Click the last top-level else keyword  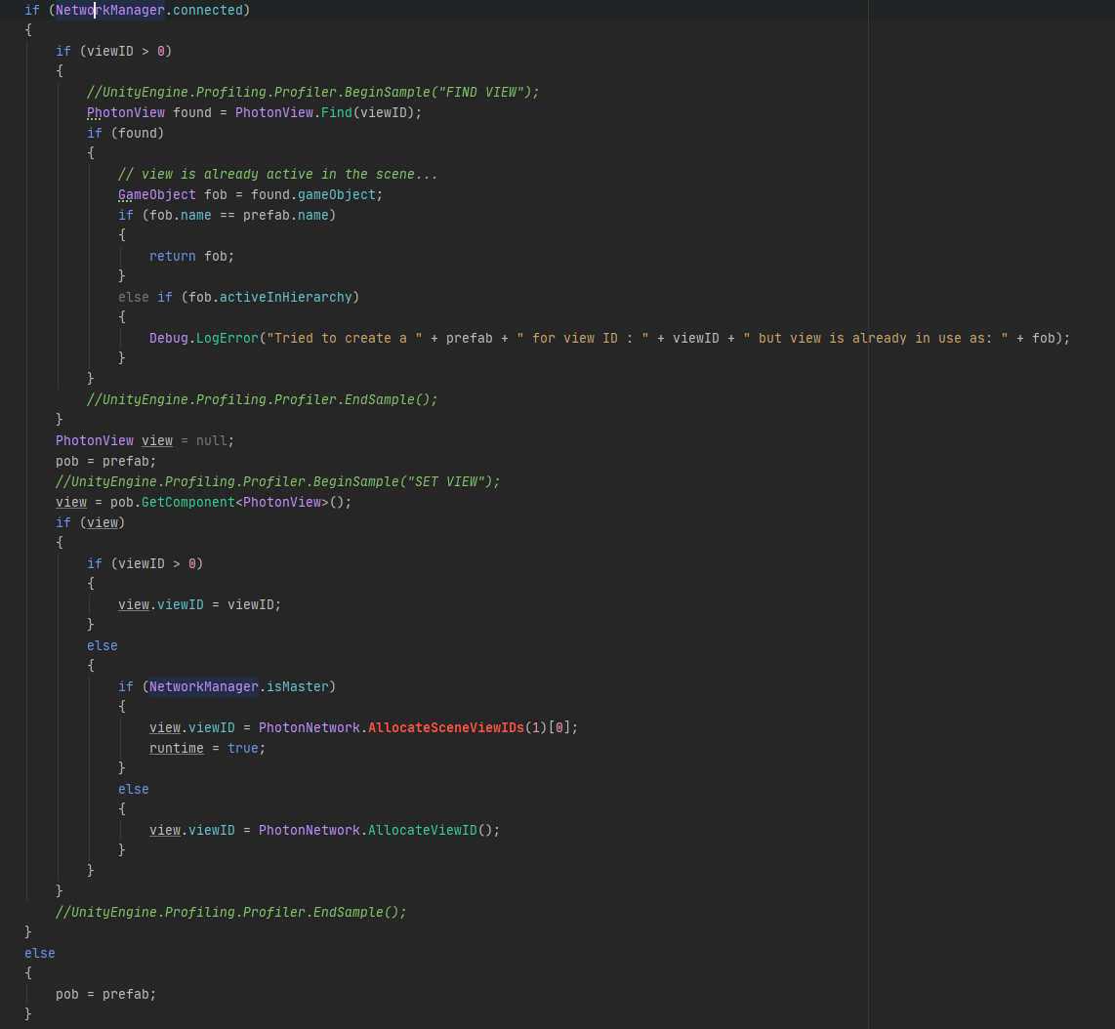[40, 953]
